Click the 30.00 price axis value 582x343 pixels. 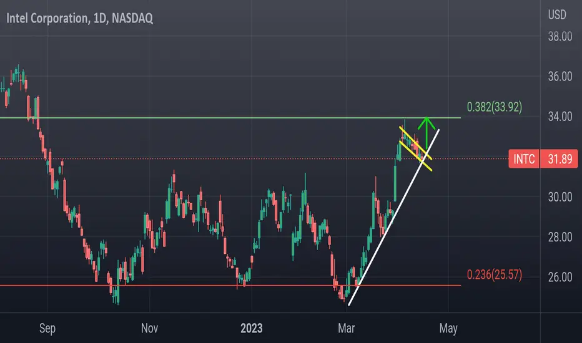click(x=560, y=197)
